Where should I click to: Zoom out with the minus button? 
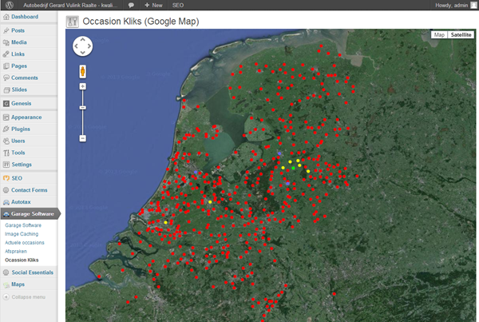(82, 138)
